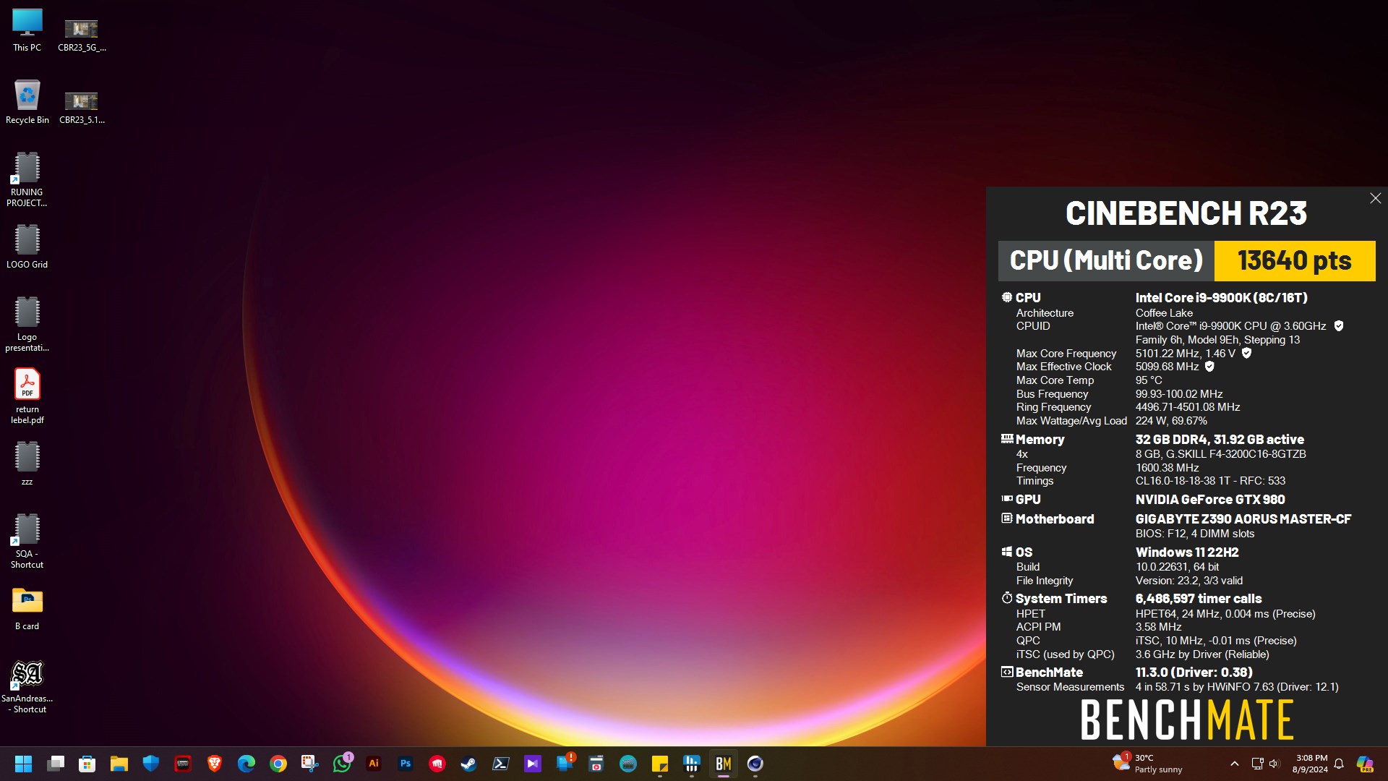The height and width of the screenshot is (781, 1388).
Task: Select the Logo presentati... desktop icon
Action: [27, 324]
